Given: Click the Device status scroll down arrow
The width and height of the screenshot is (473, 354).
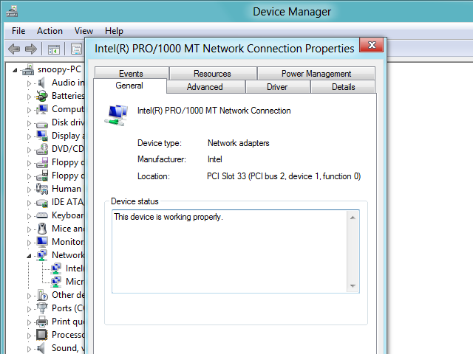Looking at the screenshot, I should point(353,286).
